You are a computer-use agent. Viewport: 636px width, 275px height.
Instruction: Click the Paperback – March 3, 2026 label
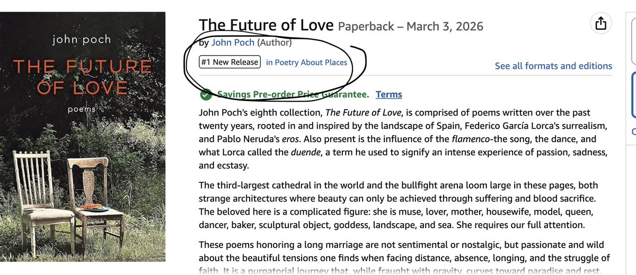click(x=411, y=26)
